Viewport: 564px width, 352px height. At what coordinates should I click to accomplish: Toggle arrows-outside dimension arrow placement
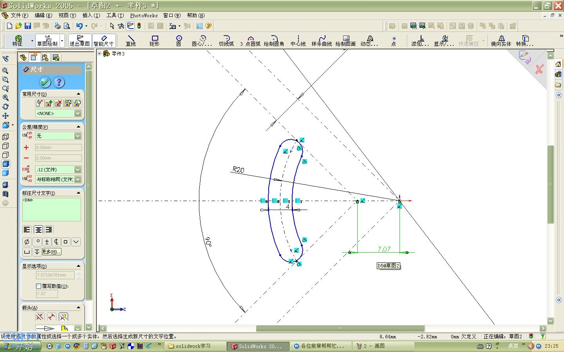[x=40, y=317]
